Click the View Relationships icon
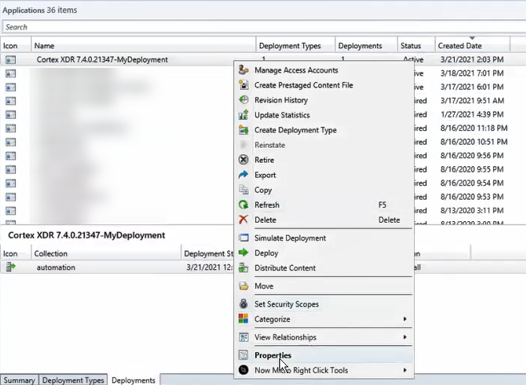Viewport: 526px width, 385px height. click(244, 337)
